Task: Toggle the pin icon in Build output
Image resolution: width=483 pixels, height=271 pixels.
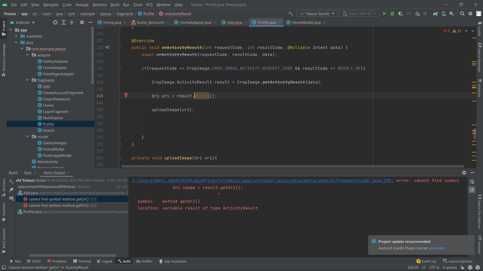Action: [x=11, y=190]
